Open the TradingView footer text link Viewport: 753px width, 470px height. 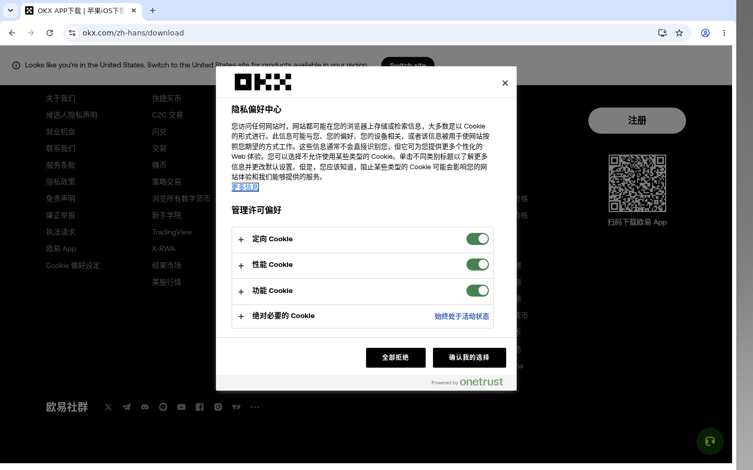(x=172, y=232)
